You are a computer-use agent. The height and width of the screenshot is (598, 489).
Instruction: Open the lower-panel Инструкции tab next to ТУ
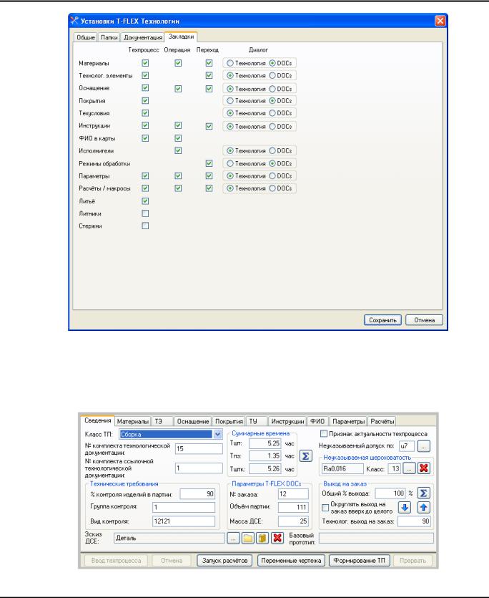click(287, 421)
